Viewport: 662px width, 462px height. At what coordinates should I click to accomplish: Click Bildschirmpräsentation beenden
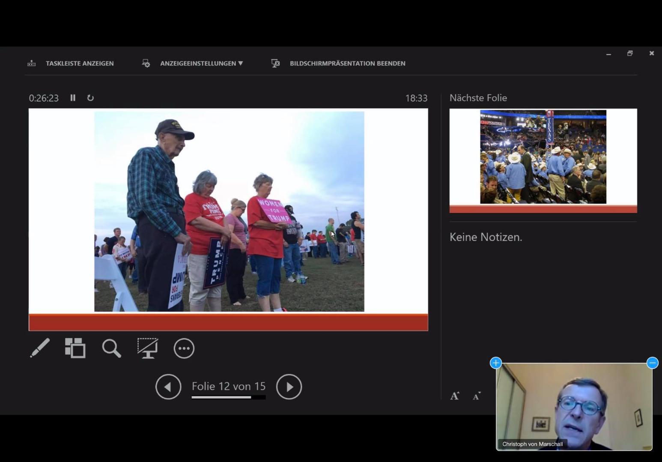(x=347, y=63)
